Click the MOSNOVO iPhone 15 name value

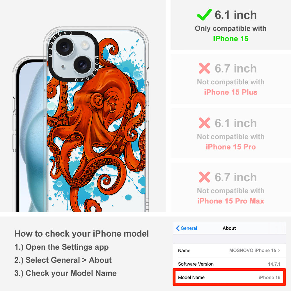click(253, 250)
